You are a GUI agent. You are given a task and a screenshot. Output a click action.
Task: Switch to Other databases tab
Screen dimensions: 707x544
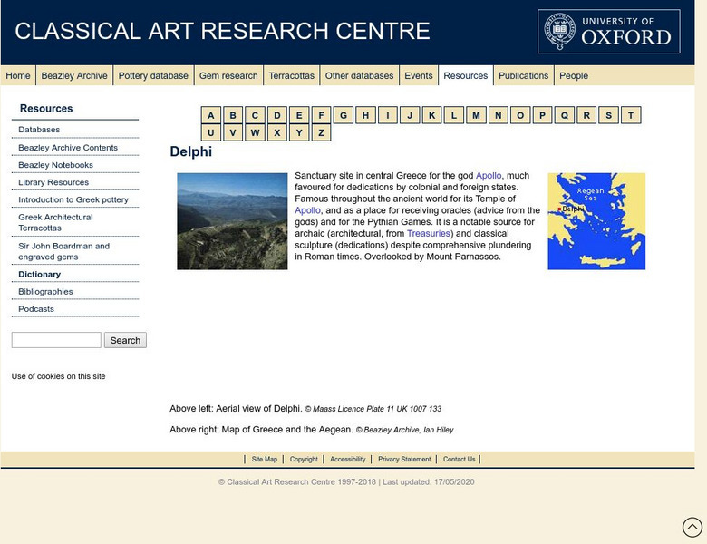[x=359, y=76]
